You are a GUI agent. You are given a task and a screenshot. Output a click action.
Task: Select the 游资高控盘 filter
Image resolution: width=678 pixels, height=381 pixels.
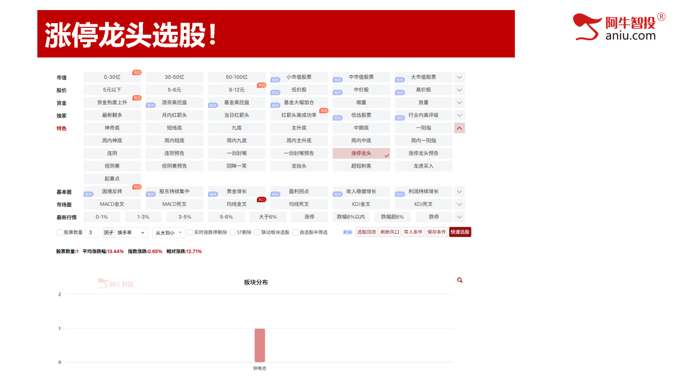point(174,103)
